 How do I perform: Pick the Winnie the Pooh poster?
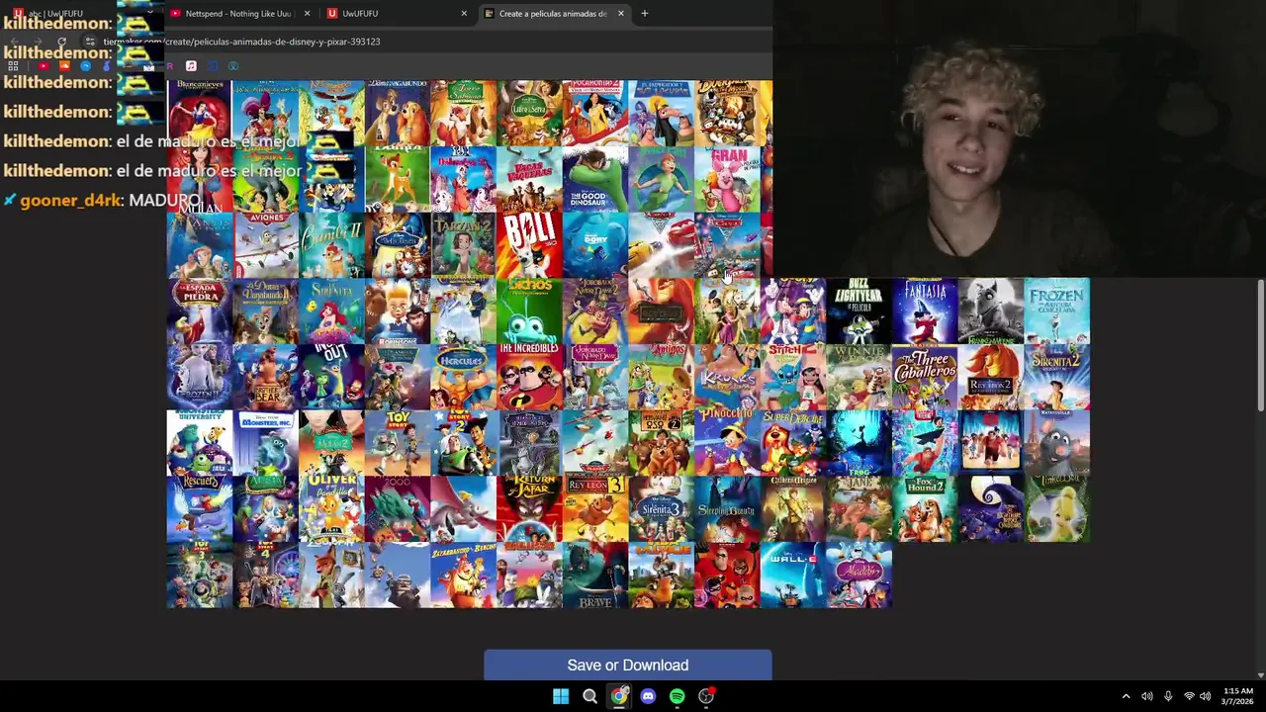coord(859,378)
